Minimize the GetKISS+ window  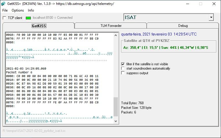tap(187, 4)
